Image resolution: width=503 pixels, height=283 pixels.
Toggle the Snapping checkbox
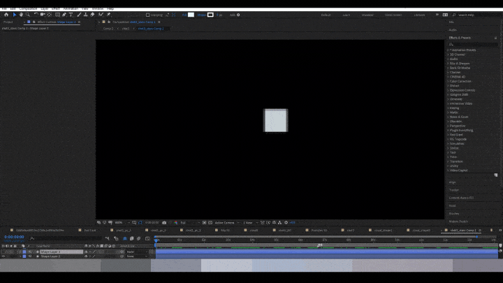[x=147, y=15]
